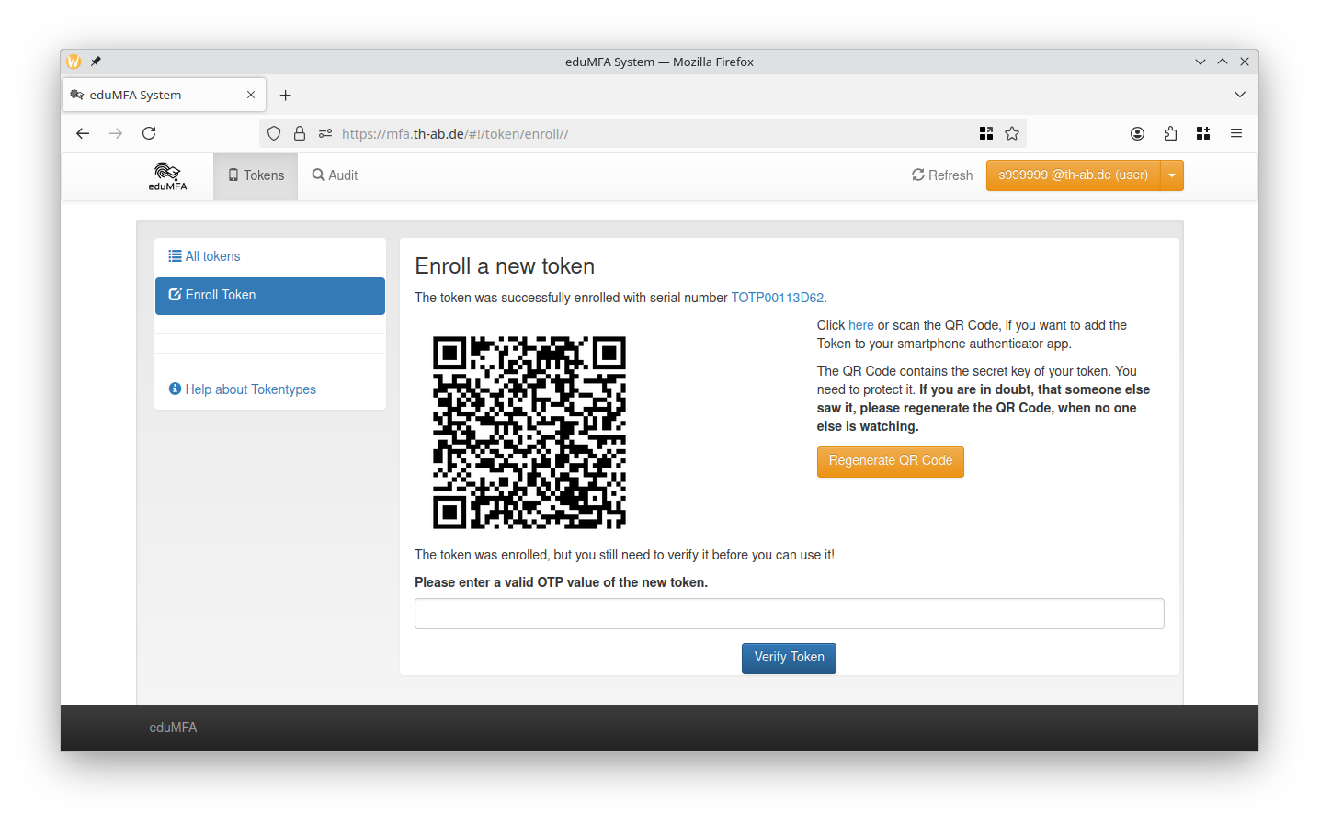
Task: Open the Tokens navigation tab
Action: 256,175
